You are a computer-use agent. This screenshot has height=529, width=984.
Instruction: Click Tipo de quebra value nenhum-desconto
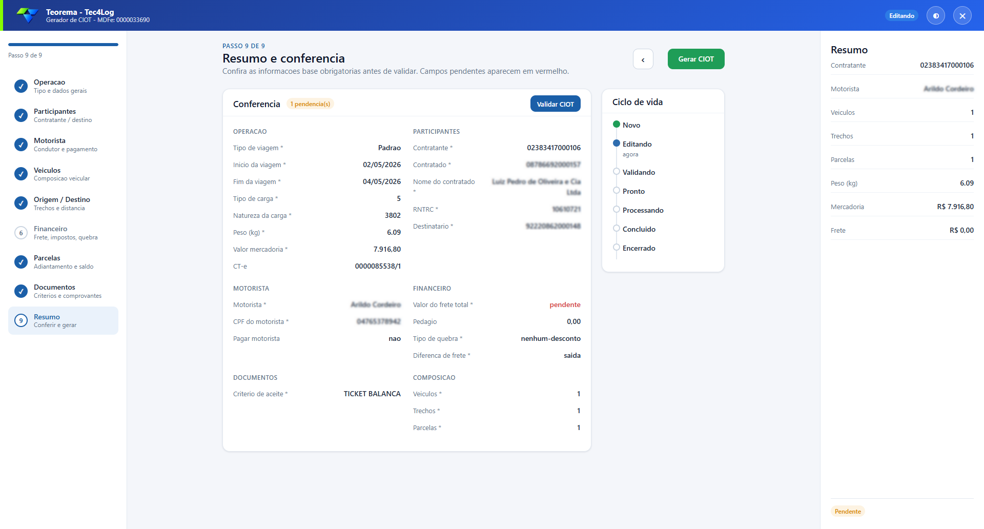point(550,338)
